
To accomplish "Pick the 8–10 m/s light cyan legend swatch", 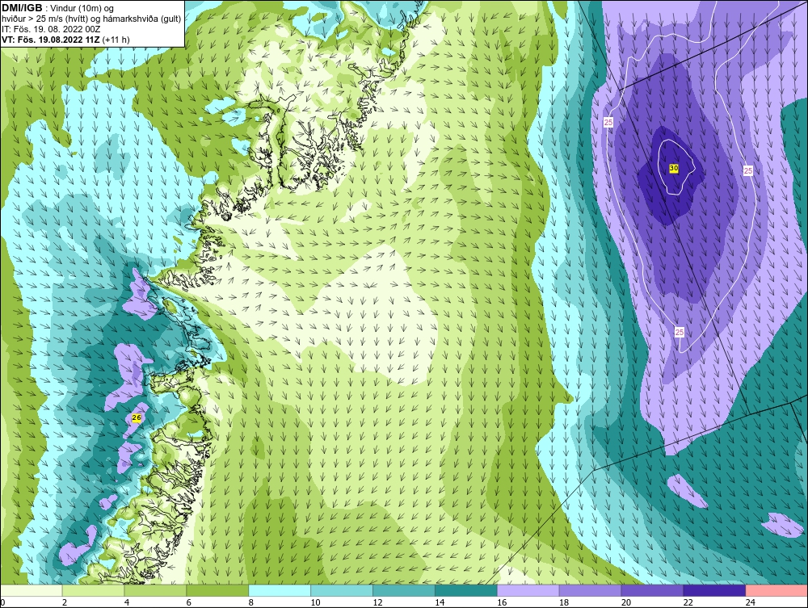I will (280, 590).
